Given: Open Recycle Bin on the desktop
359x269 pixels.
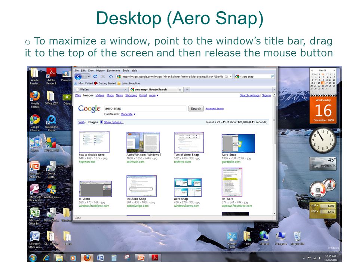Looking at the screenshot, I should (x=297, y=238).
